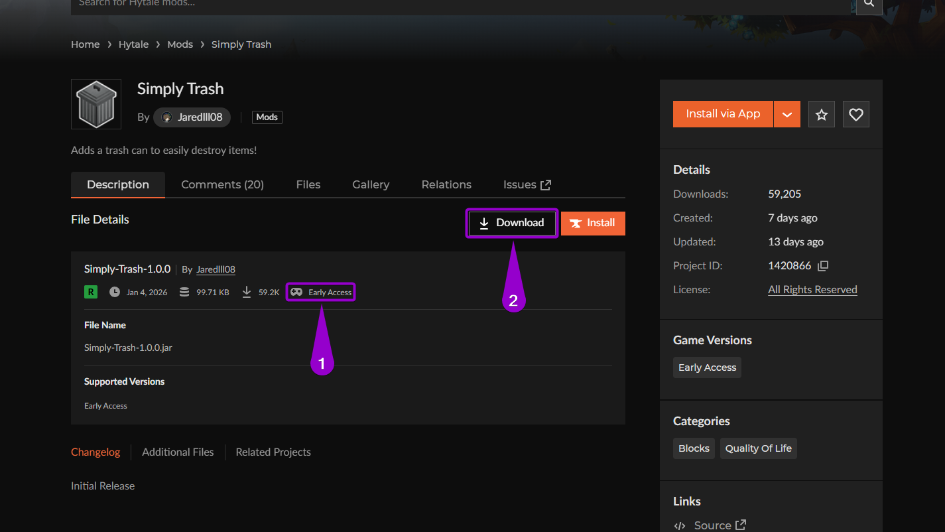Screen dimensions: 945x532
Task: Click the Download button
Action: 512,223
